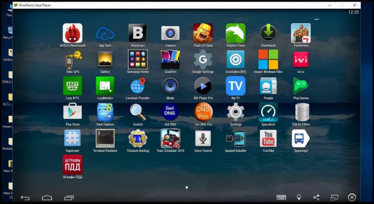Open the Gallery app
Viewport: 374px width, 204px height.
tap(105, 60)
